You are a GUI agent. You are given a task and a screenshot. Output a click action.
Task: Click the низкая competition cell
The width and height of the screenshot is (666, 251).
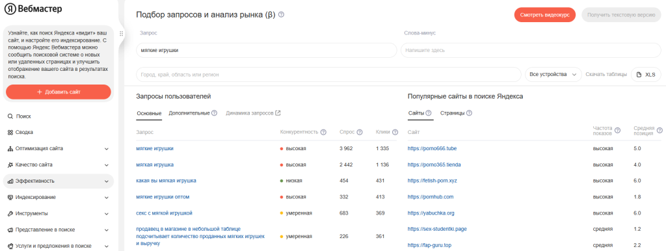(291, 181)
